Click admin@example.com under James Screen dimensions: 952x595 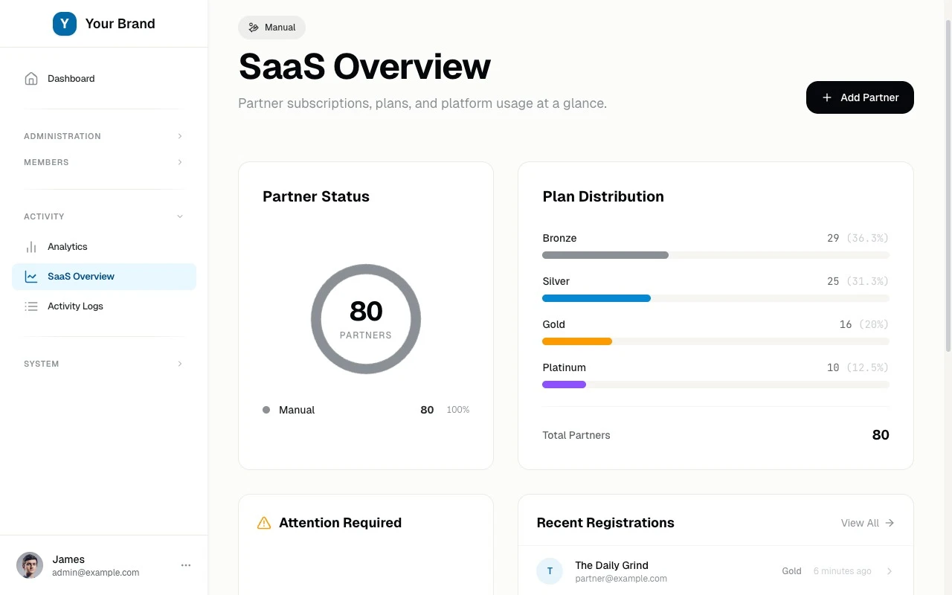pos(95,573)
